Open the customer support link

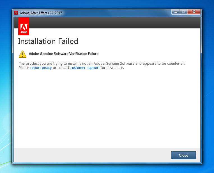tap(85, 68)
